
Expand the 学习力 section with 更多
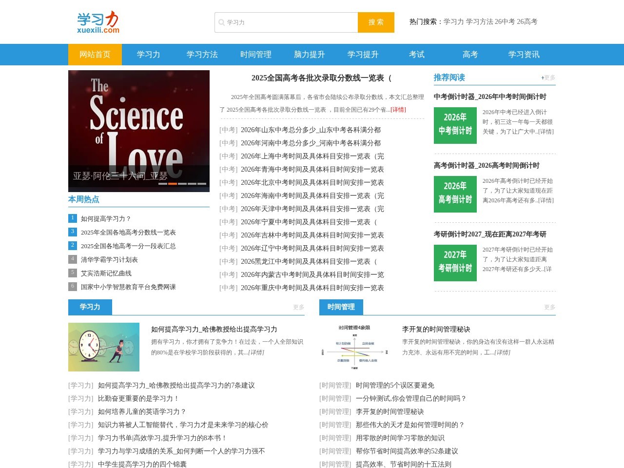(298, 308)
